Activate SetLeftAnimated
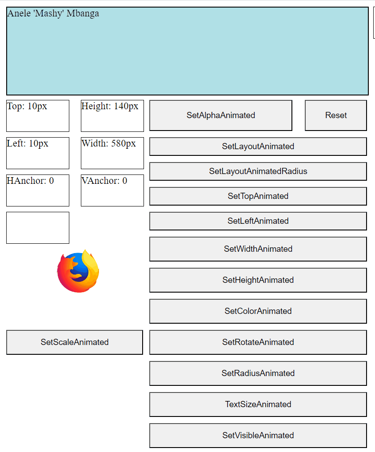 point(258,221)
